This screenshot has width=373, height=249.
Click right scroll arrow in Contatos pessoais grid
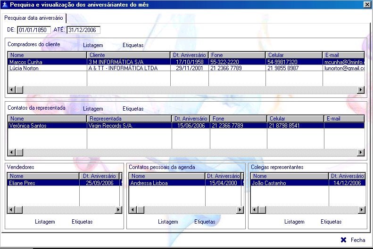click(240, 210)
